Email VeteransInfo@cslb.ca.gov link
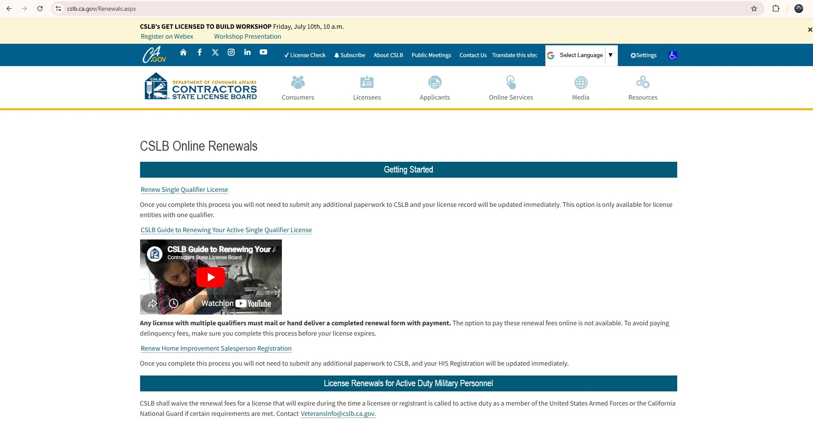Image resolution: width=813 pixels, height=424 pixels. point(338,414)
